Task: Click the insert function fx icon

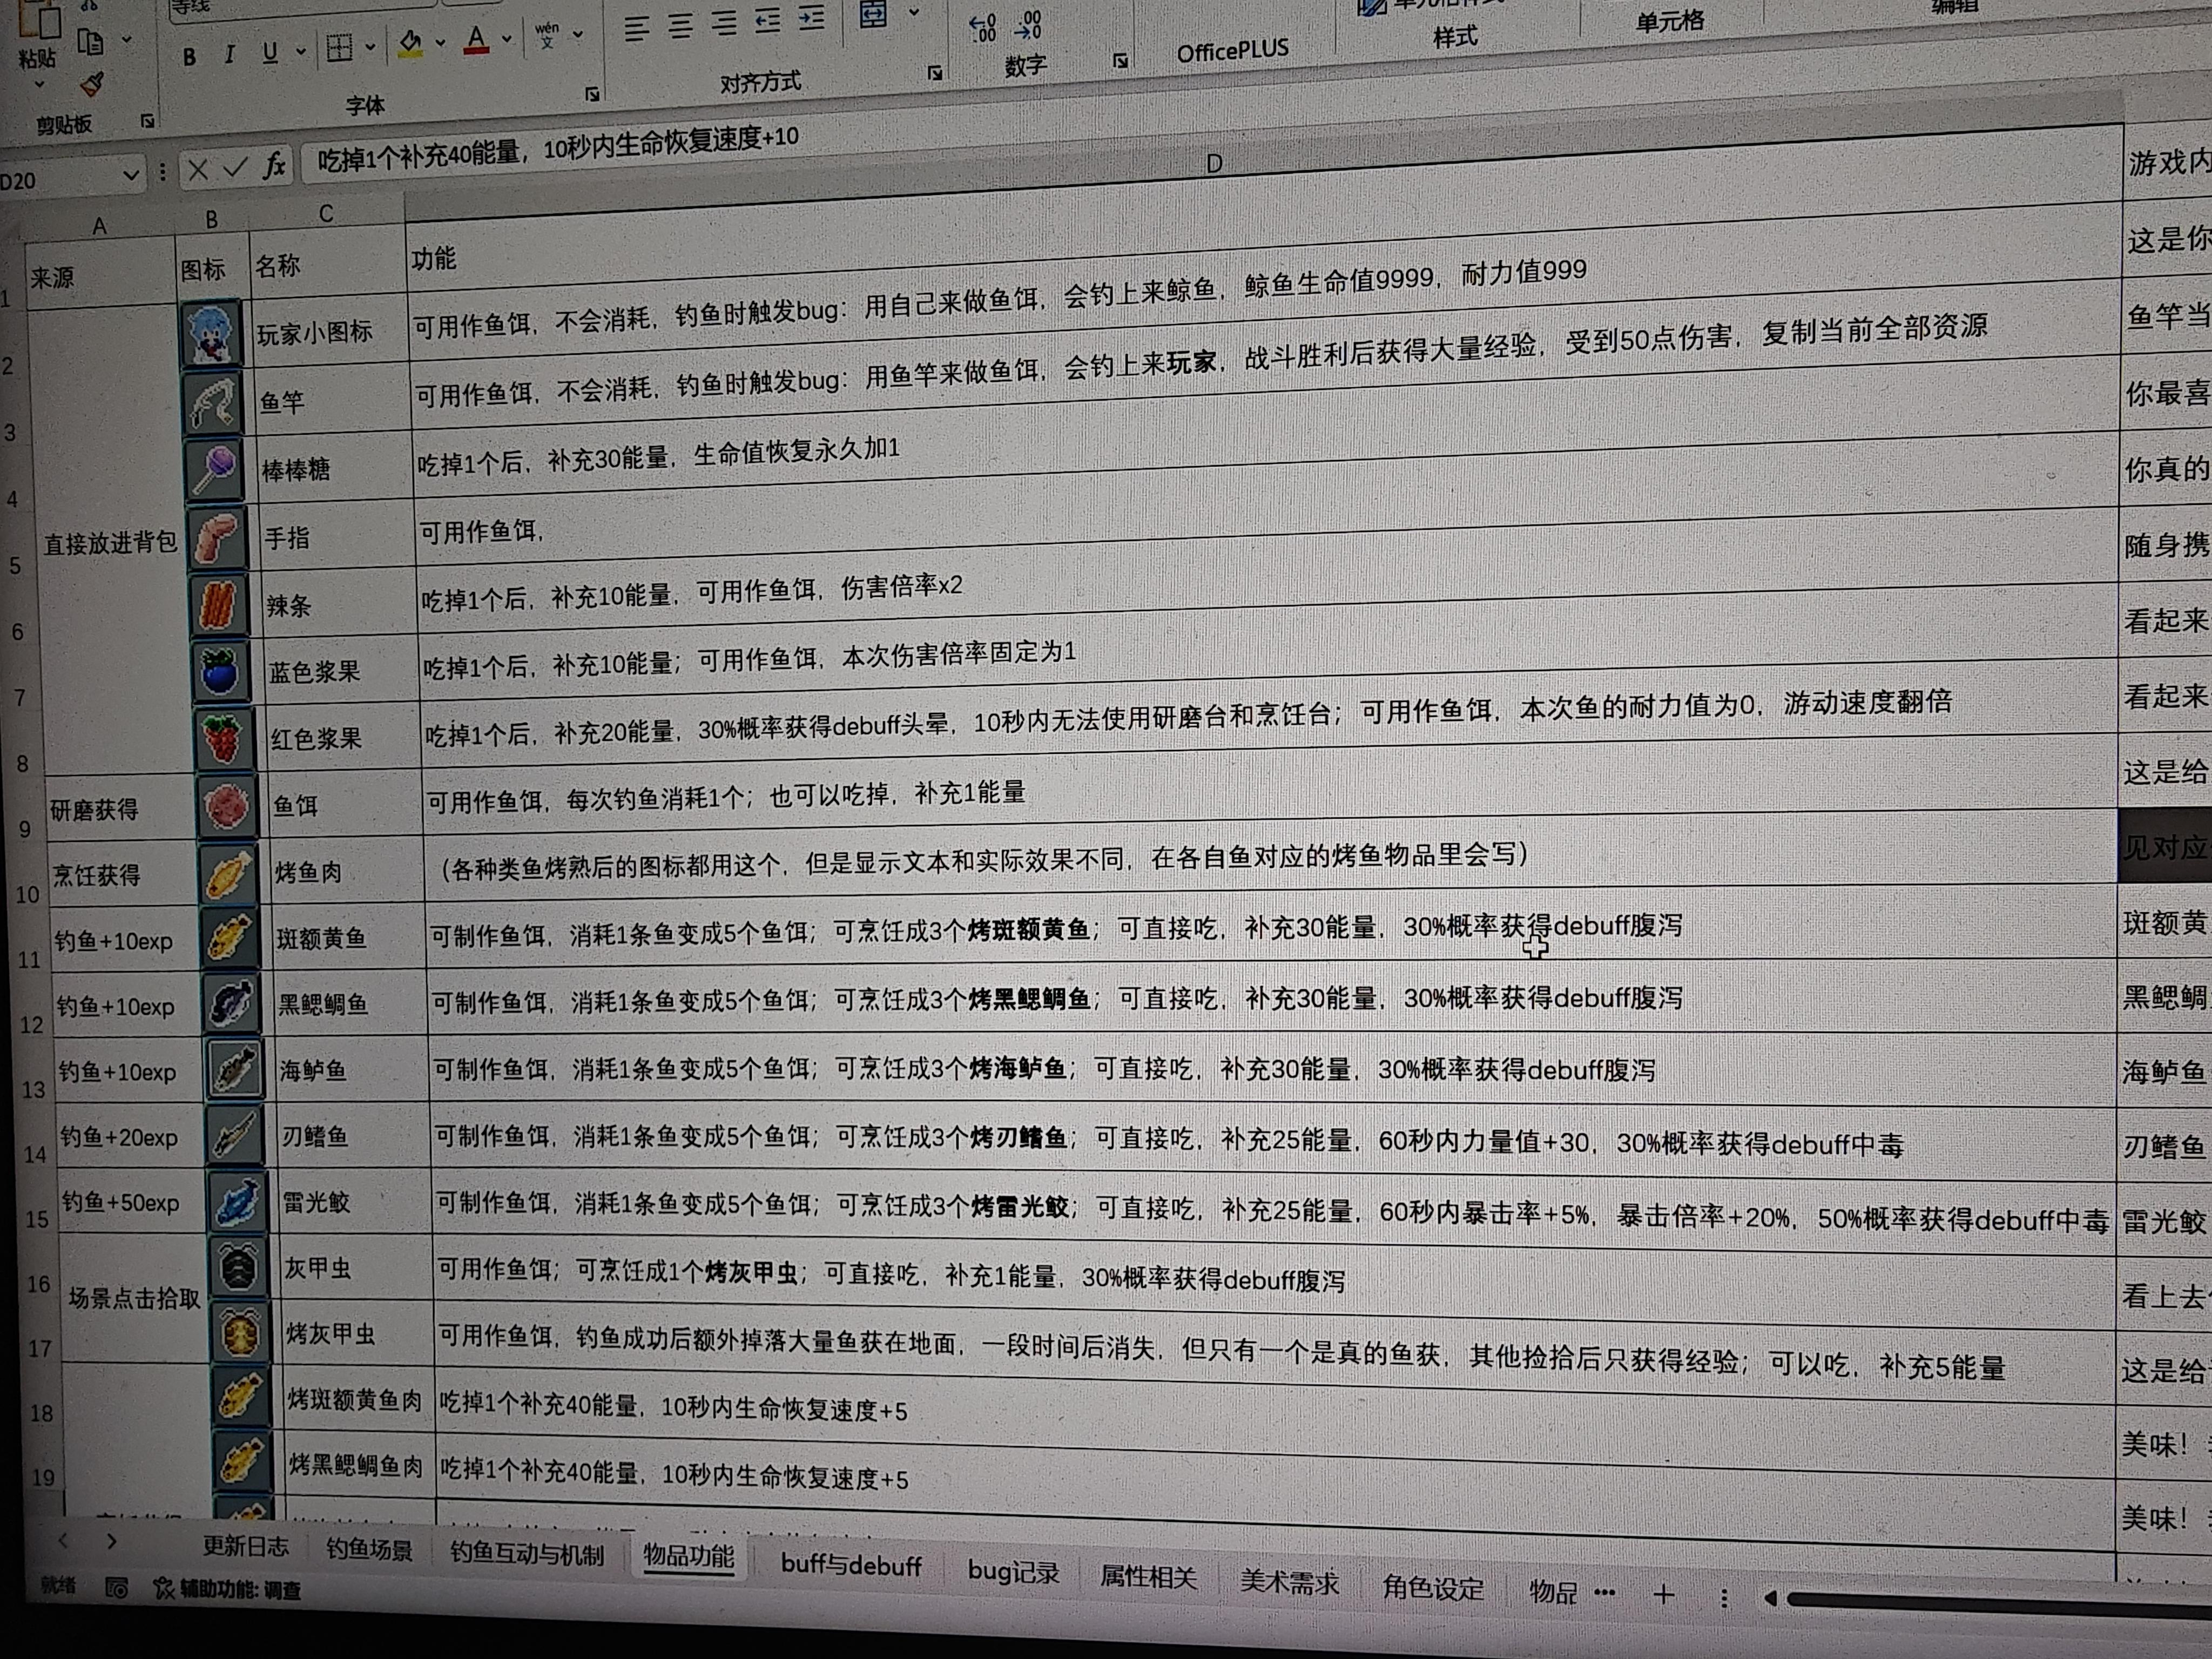Action: pyautogui.click(x=274, y=165)
